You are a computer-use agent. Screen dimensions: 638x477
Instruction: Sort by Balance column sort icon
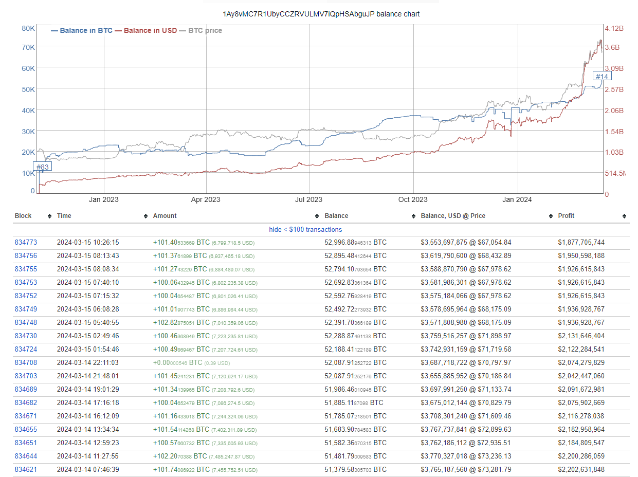click(413, 216)
